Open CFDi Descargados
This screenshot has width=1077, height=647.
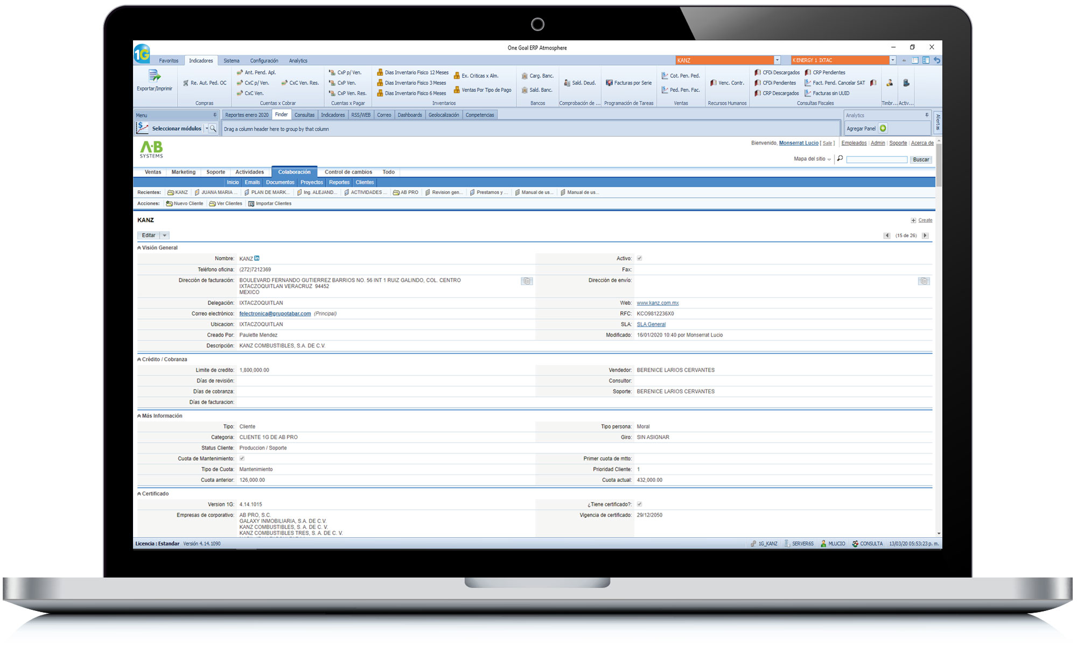[777, 72]
